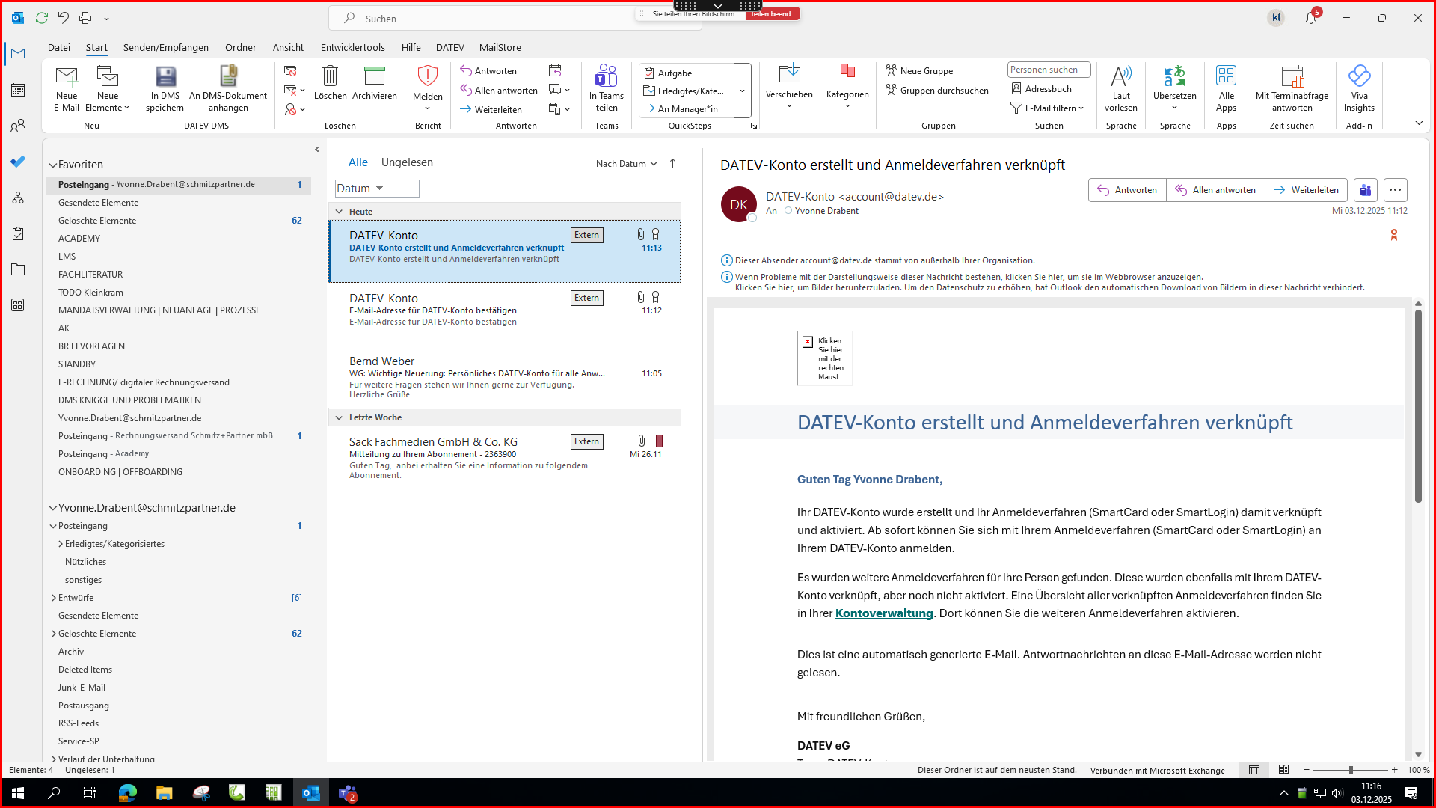Open the Senden/Empfangen ribbon tab
The height and width of the screenshot is (808, 1436).
165,47
